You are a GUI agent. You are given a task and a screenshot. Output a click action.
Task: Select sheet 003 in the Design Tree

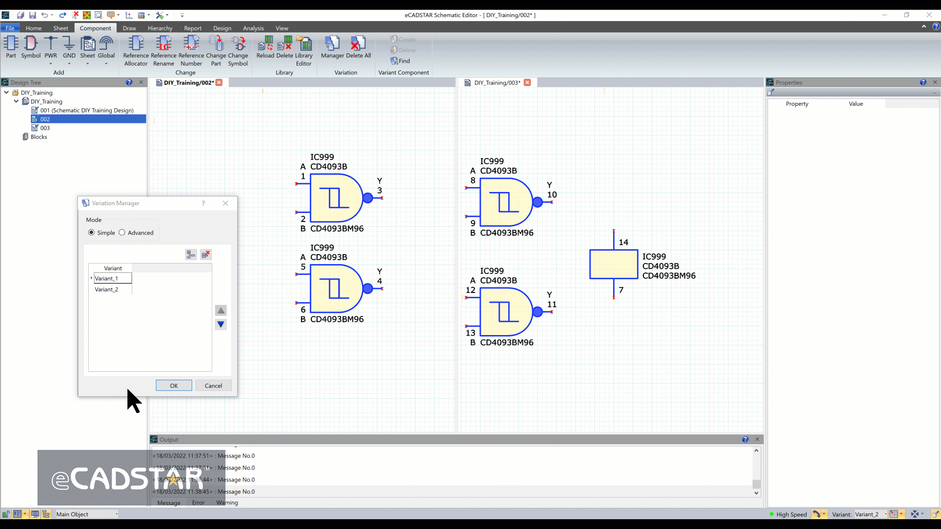45,128
